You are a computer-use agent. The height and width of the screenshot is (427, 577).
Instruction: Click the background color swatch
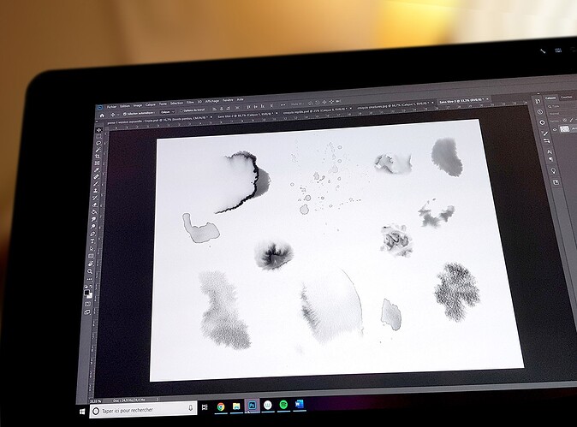pyautogui.click(x=90, y=296)
